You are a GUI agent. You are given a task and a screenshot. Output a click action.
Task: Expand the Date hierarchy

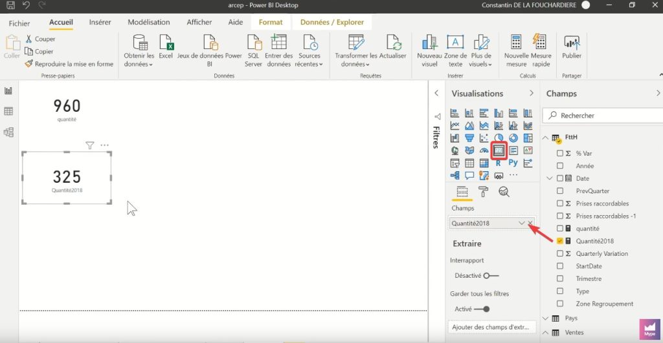(550, 178)
